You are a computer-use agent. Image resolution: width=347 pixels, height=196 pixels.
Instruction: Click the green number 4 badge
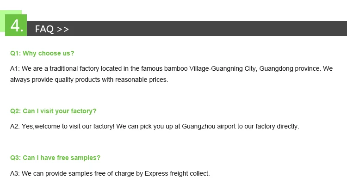click(x=16, y=26)
